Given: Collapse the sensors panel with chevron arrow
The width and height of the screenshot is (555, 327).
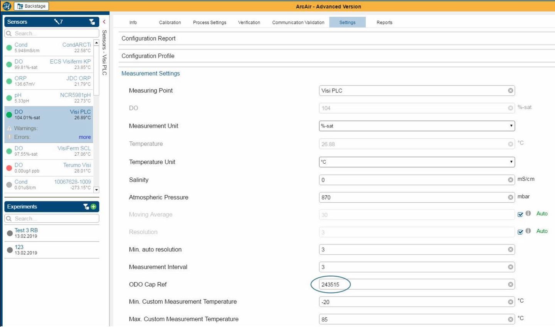Looking at the screenshot, I should click(104, 22).
